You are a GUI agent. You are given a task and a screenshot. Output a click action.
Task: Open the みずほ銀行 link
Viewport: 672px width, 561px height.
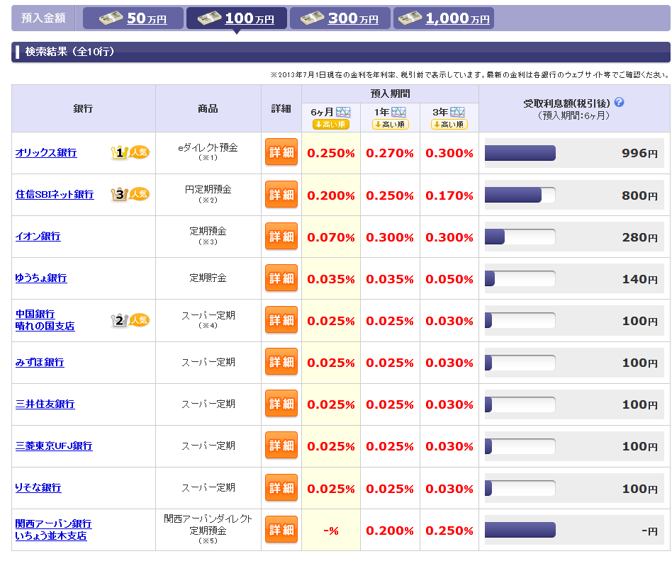pyautogui.click(x=40, y=362)
